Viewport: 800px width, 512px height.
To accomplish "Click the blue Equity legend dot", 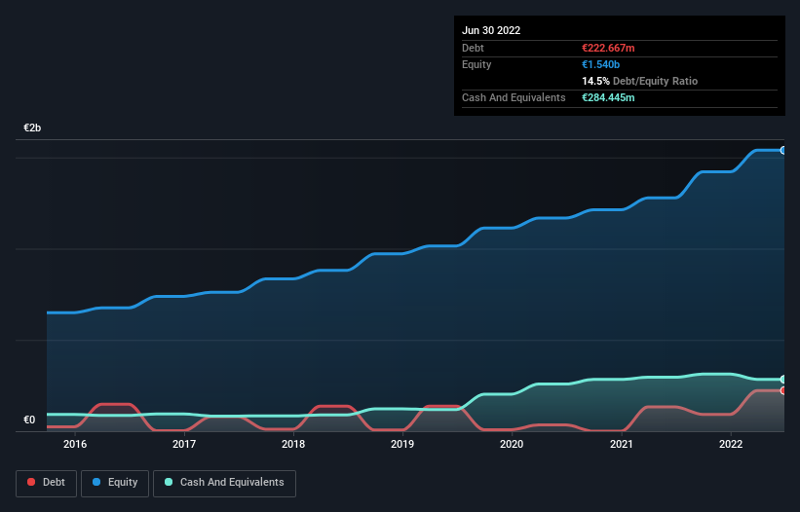I will tap(96, 482).
